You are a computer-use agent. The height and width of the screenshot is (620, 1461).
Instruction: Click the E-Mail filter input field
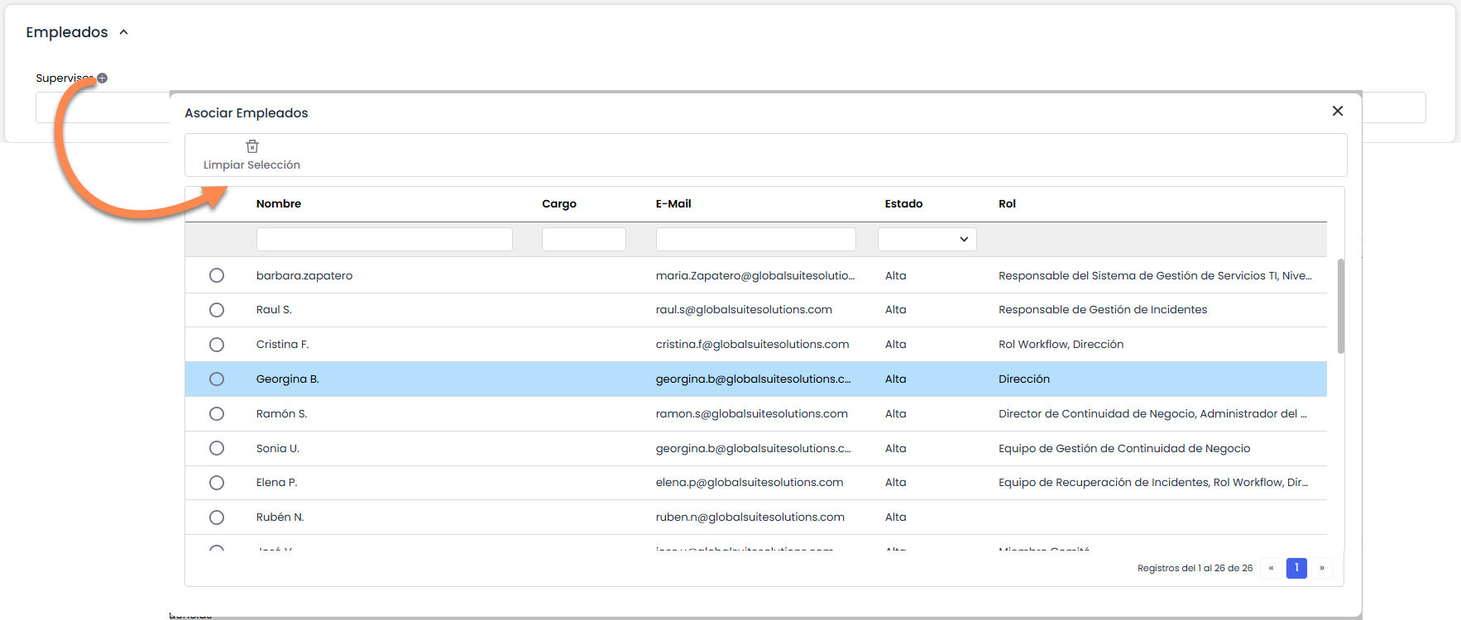(755, 239)
